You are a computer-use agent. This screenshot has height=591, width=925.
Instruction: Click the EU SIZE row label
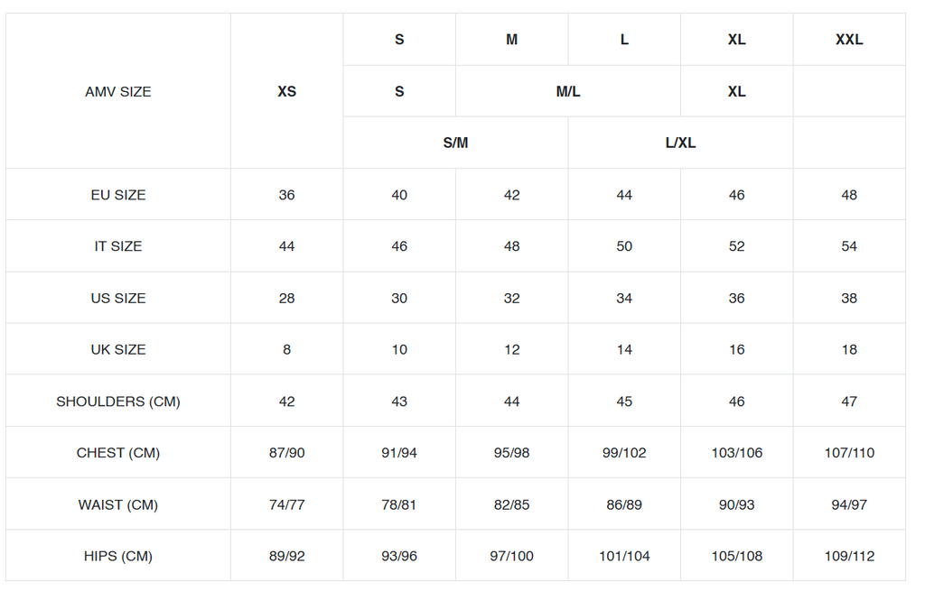[x=118, y=195]
